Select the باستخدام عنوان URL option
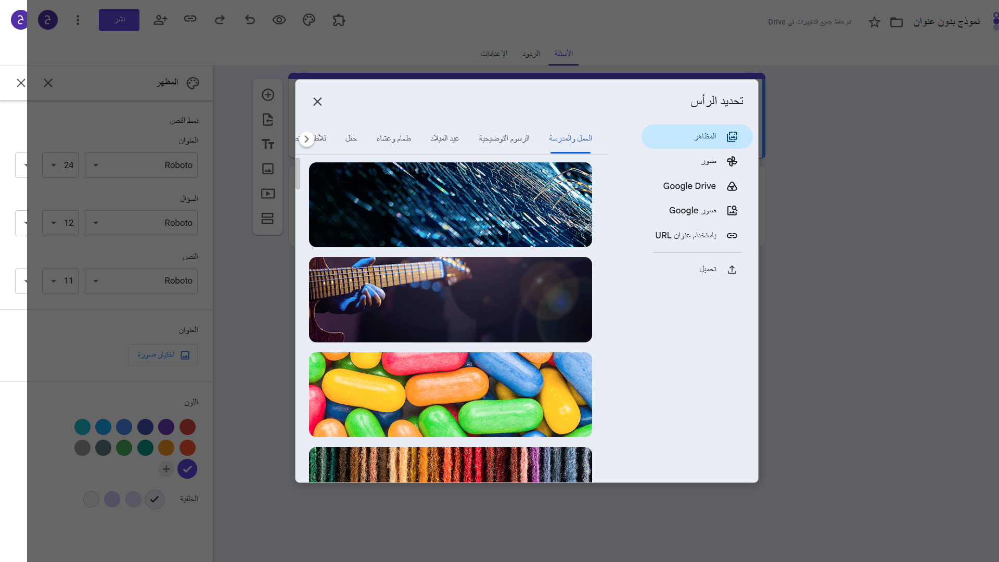The height and width of the screenshot is (562, 999). (x=697, y=236)
